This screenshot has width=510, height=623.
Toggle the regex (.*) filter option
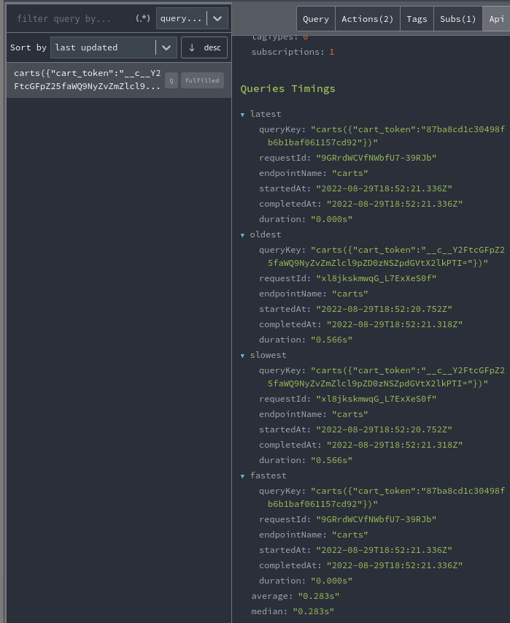[143, 18]
